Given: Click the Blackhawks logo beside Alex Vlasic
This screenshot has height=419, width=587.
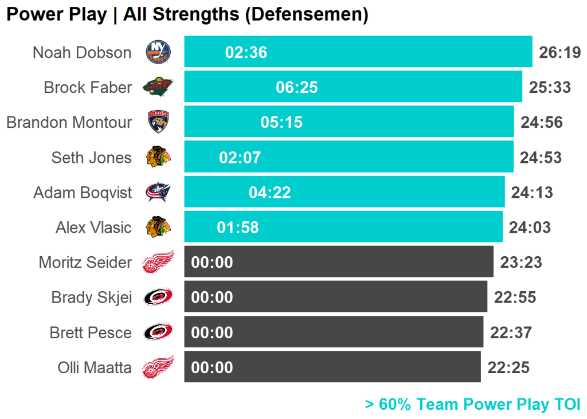Looking at the screenshot, I should tap(158, 227).
